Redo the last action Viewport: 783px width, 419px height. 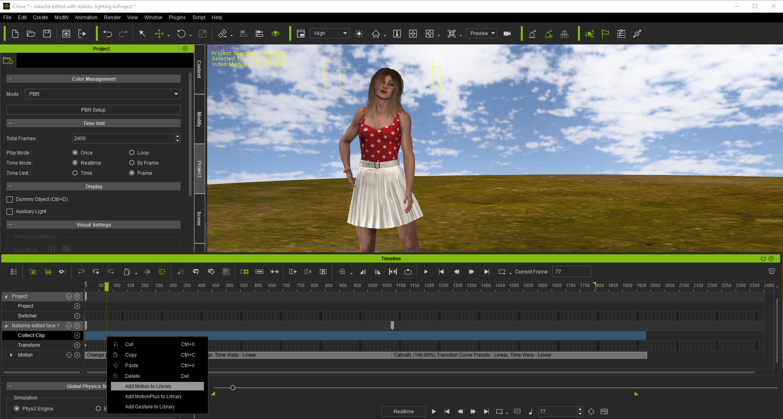[x=123, y=34]
